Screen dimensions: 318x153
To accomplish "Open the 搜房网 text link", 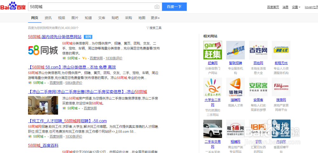I will coord(281,100).
